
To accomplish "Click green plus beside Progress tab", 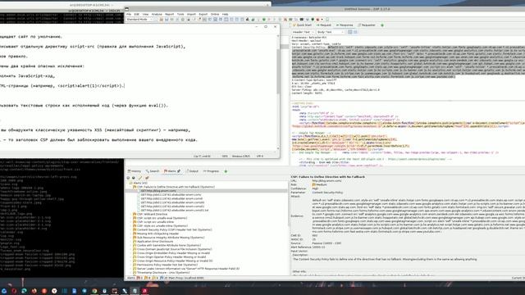I will tap(226, 171).
